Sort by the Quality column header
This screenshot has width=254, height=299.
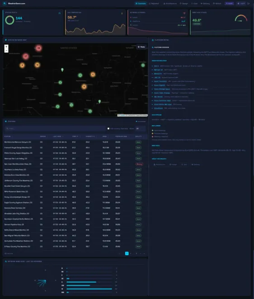139,136
